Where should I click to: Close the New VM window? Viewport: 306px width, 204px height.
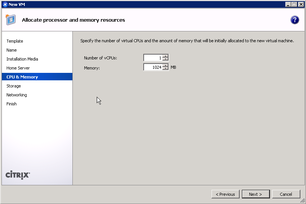pos(301,4)
